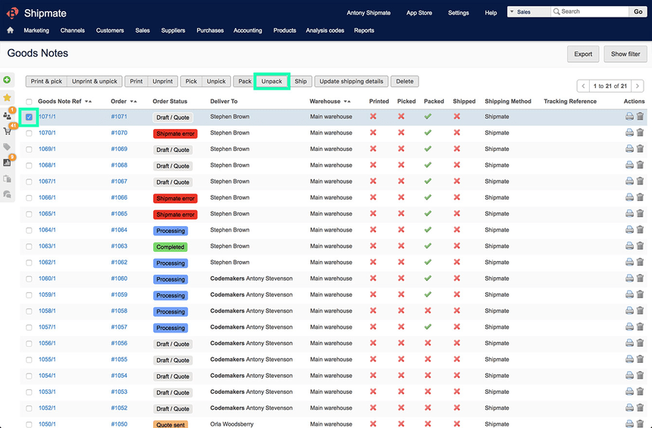Click the magnifier icon in search box
Viewport: 652px width, 428px height.
[556, 11]
